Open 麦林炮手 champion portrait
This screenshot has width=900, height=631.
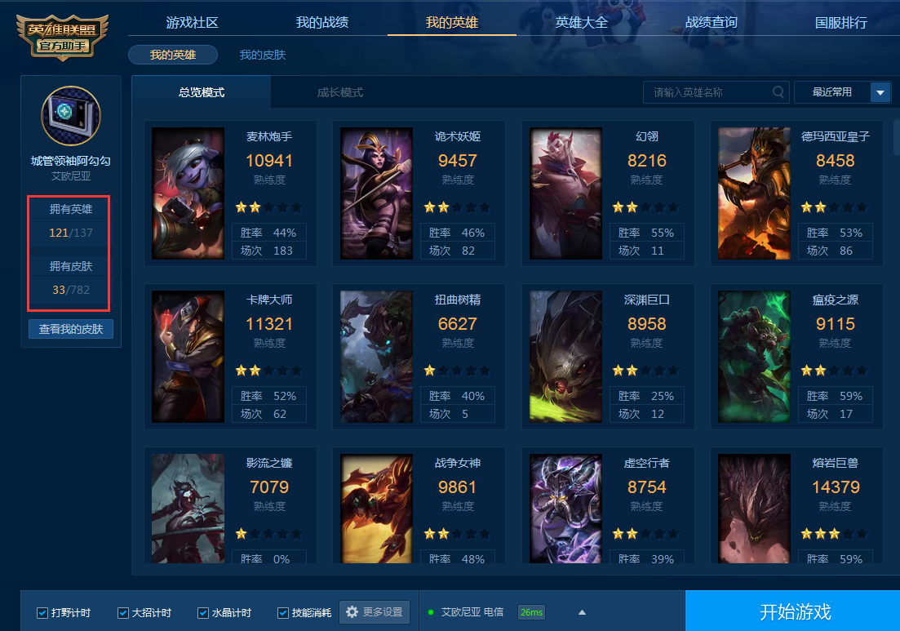pos(188,193)
